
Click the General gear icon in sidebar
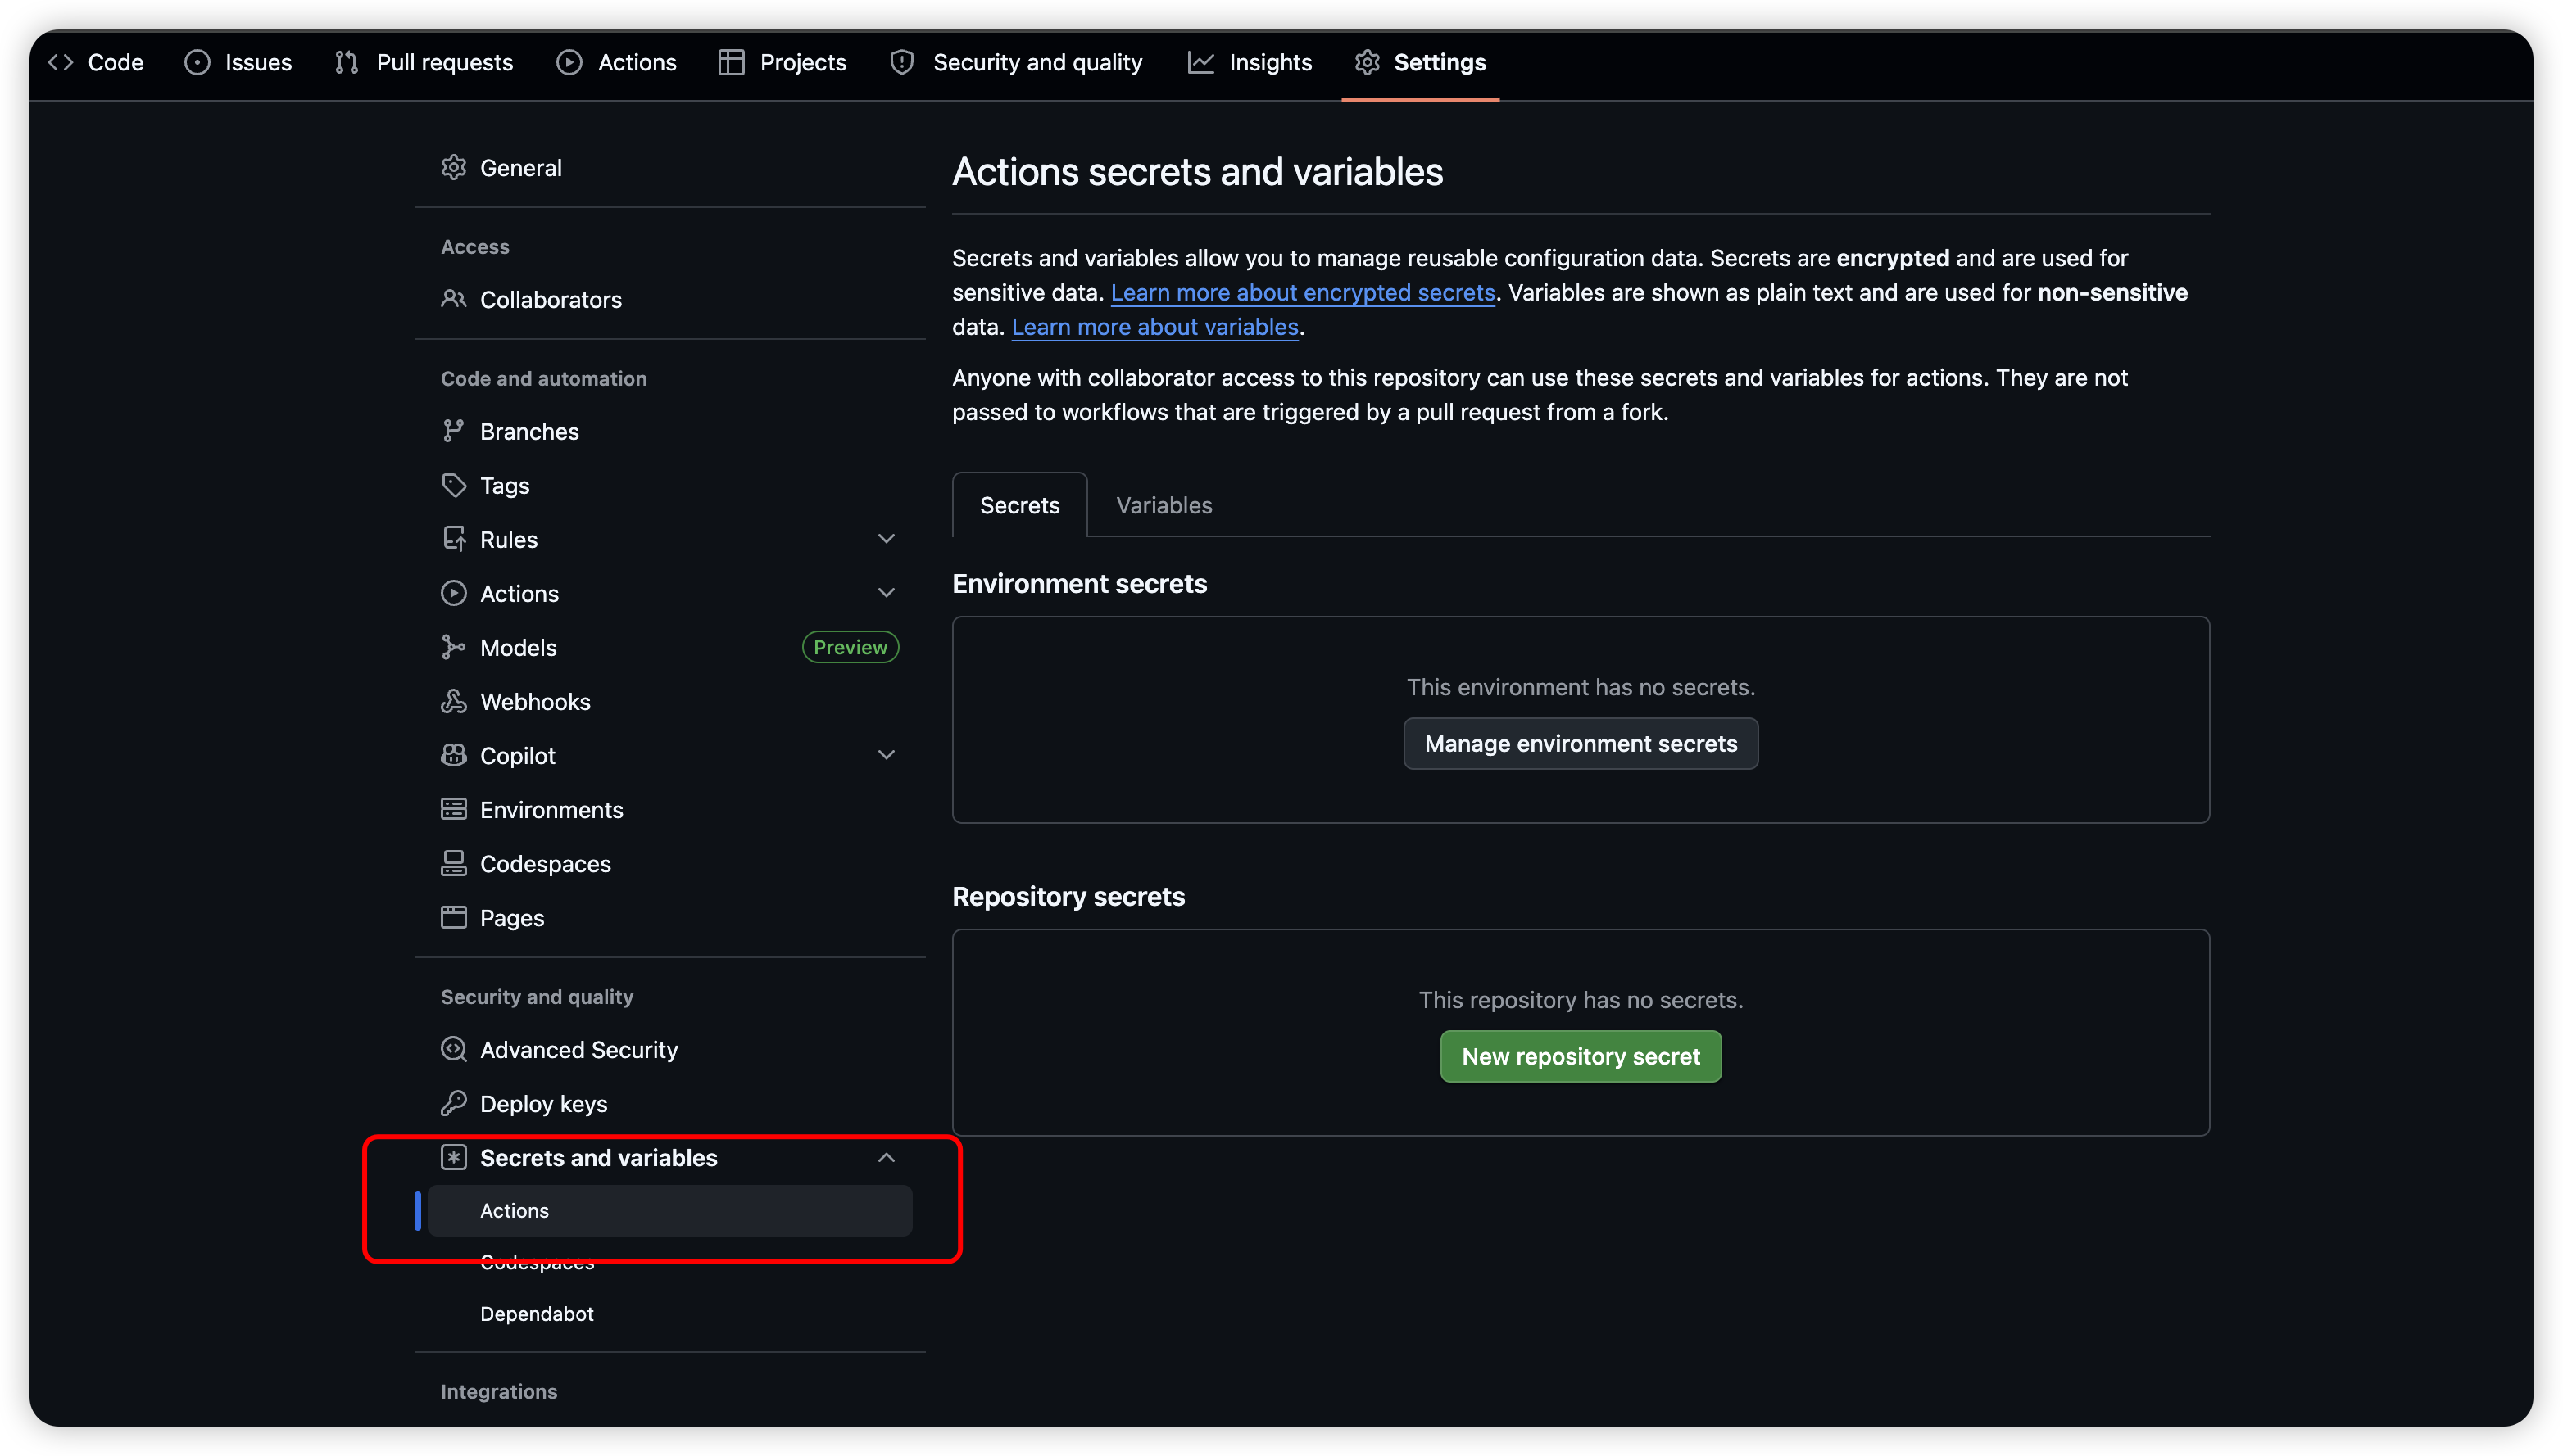pyautogui.click(x=453, y=167)
